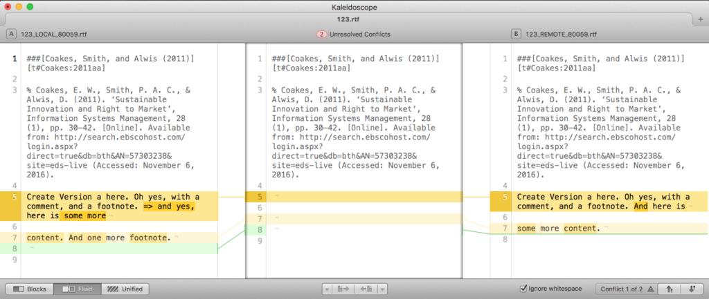Open the right merge options dropdown arrow
The height and width of the screenshot is (299, 709).
[x=382, y=289]
